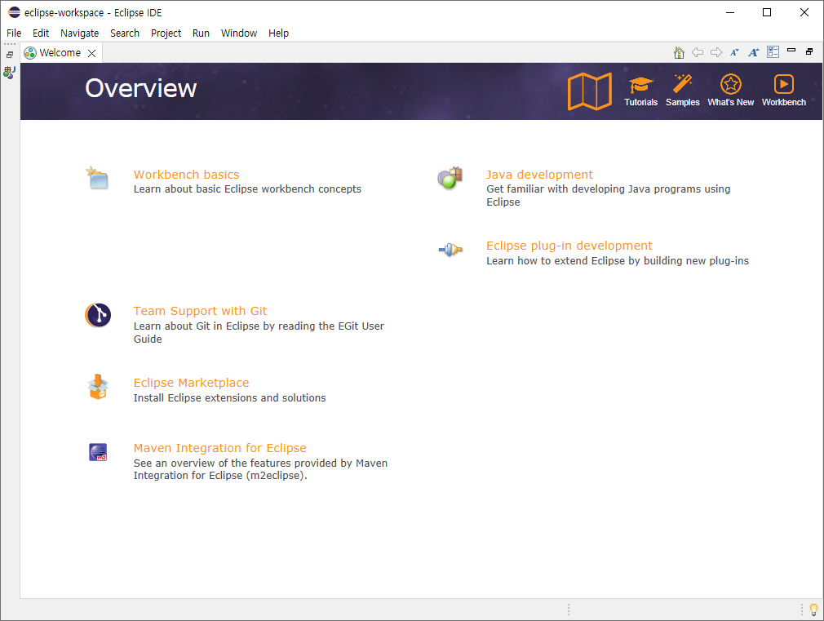
Task: Open the Overview map icon
Action: pos(590,91)
